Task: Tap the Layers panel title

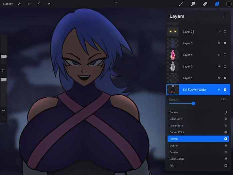Action: (177, 16)
